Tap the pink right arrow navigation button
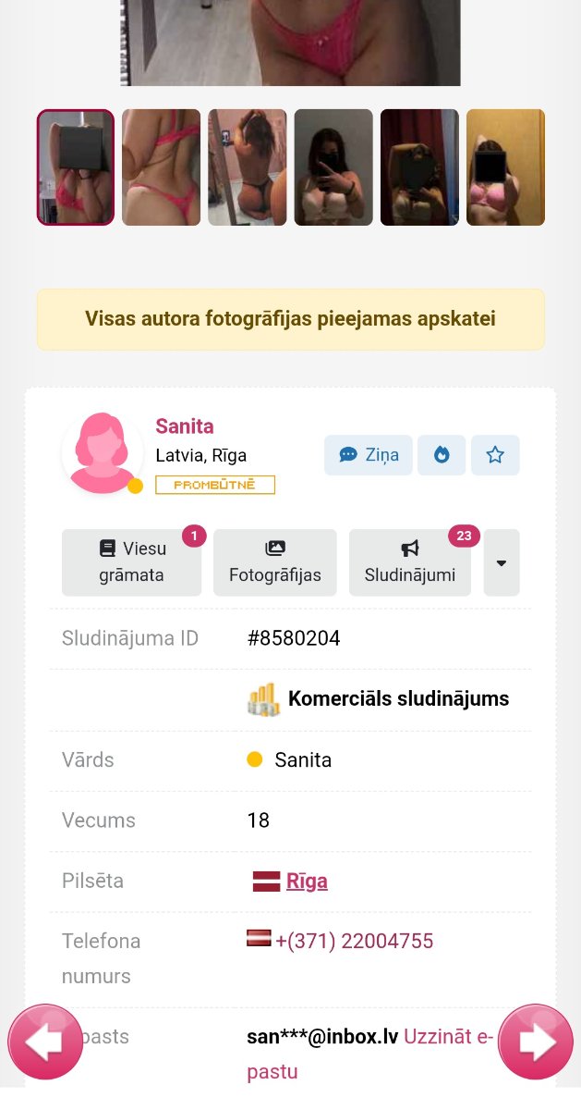The width and height of the screenshot is (581, 1110). pos(537,1042)
